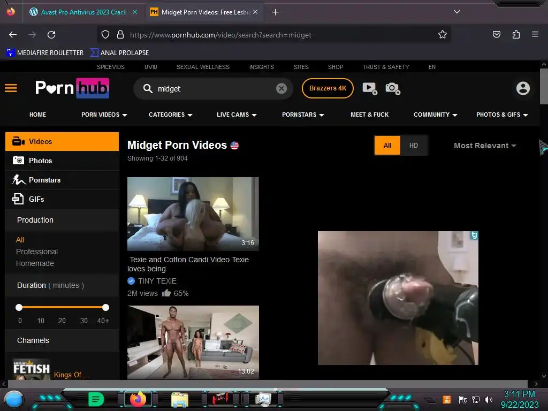Open the system monitor taskbar app

pyautogui.click(x=263, y=399)
